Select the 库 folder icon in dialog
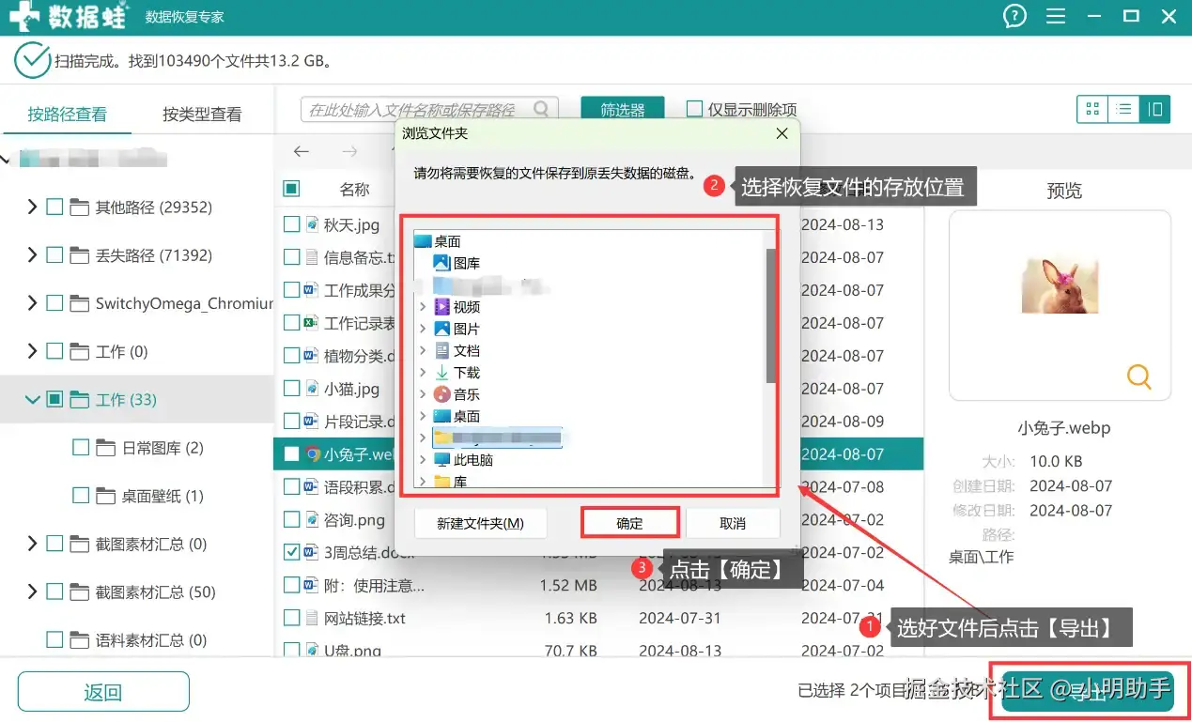The image size is (1192, 722). [x=441, y=482]
